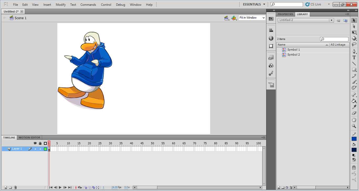
Task: Create a new layer in the timeline
Action: click(6, 188)
